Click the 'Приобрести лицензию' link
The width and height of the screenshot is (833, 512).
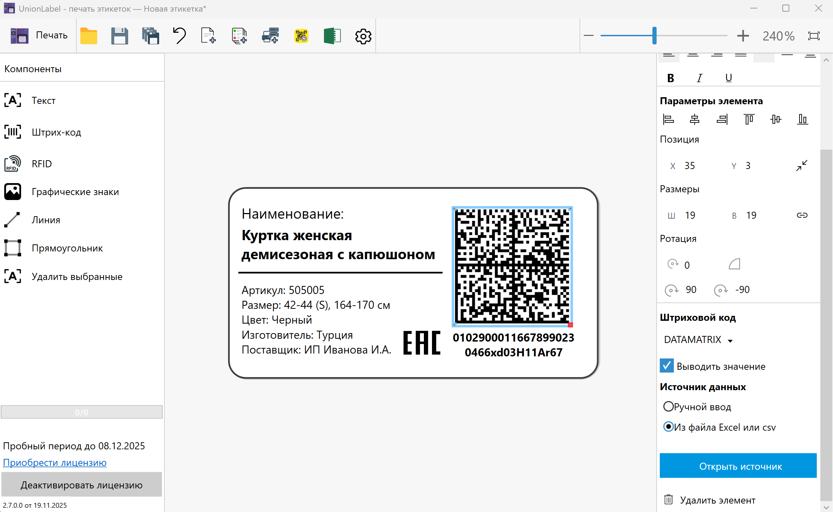coord(55,462)
